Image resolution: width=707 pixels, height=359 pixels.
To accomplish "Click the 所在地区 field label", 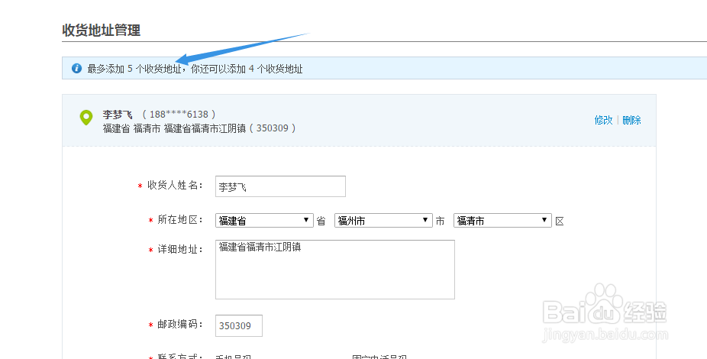I will pos(180,220).
